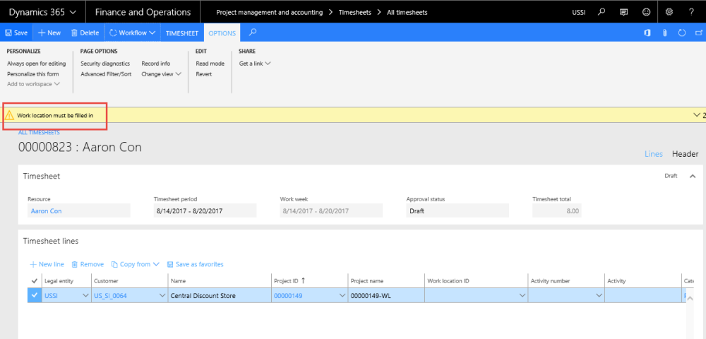Open the Work location ID dropdown

pyautogui.click(x=522, y=296)
